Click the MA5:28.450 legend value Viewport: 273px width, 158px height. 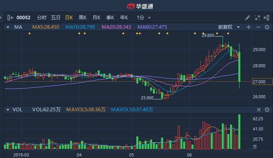(46, 27)
